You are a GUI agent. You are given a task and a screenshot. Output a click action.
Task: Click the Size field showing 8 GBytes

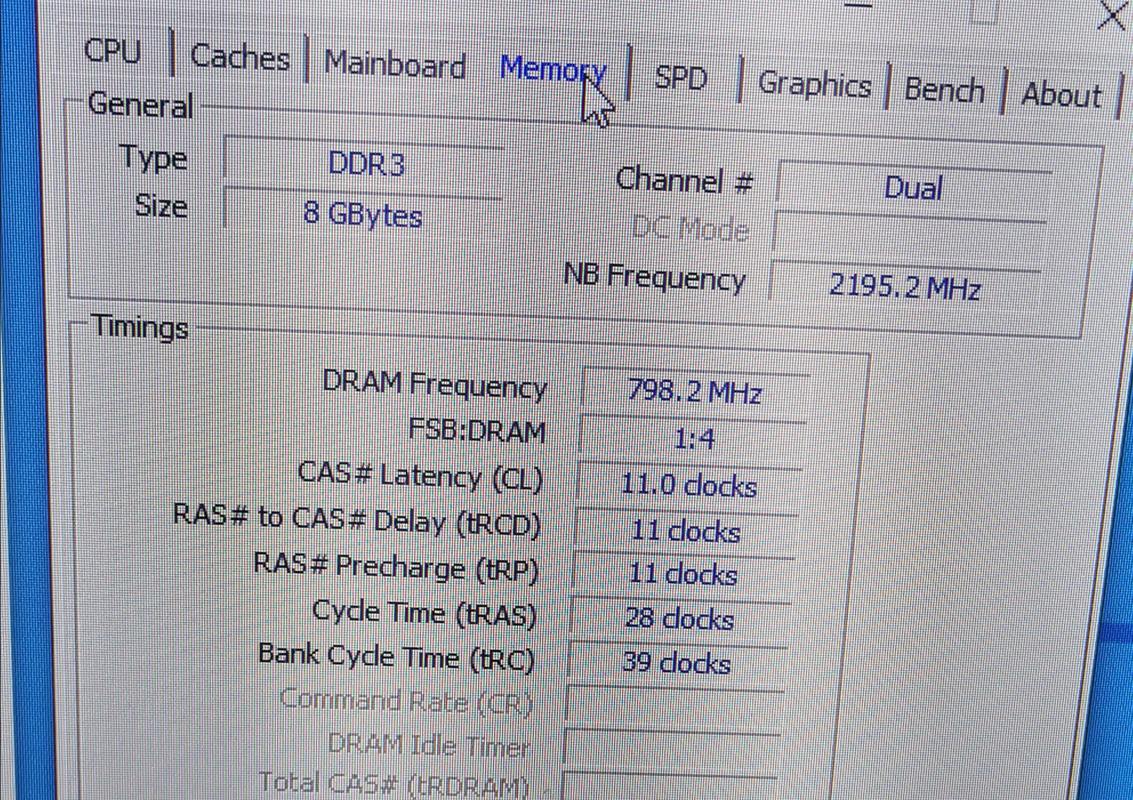[363, 214]
